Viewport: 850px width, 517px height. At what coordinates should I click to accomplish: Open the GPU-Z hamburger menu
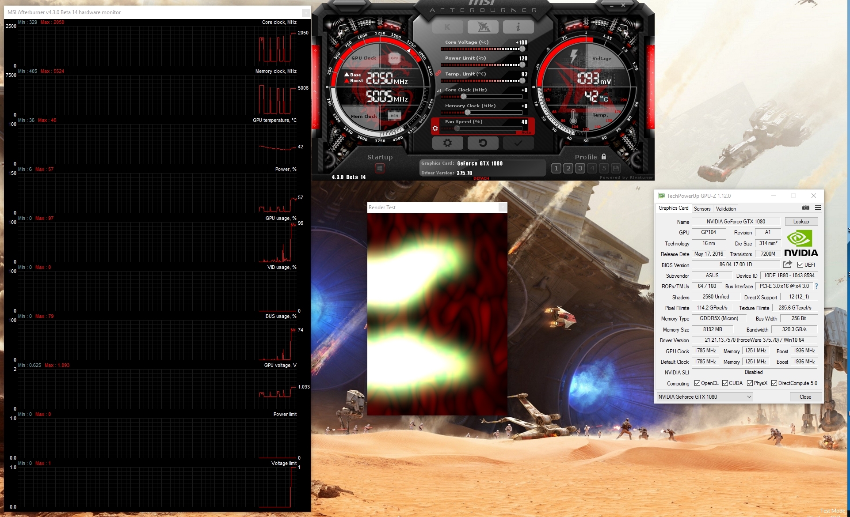(x=818, y=208)
